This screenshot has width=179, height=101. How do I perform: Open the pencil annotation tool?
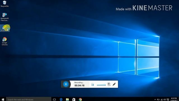pyautogui.click(x=114, y=84)
